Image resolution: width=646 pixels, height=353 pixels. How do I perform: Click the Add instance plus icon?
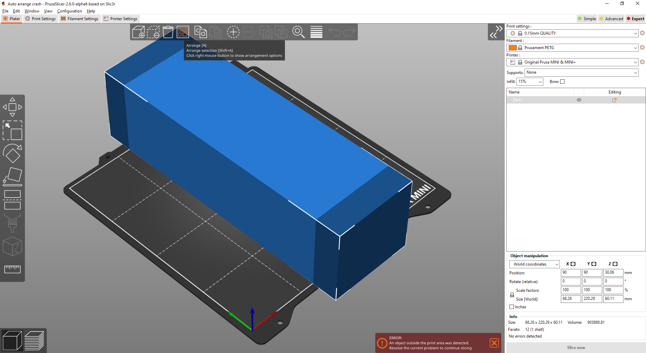[233, 32]
